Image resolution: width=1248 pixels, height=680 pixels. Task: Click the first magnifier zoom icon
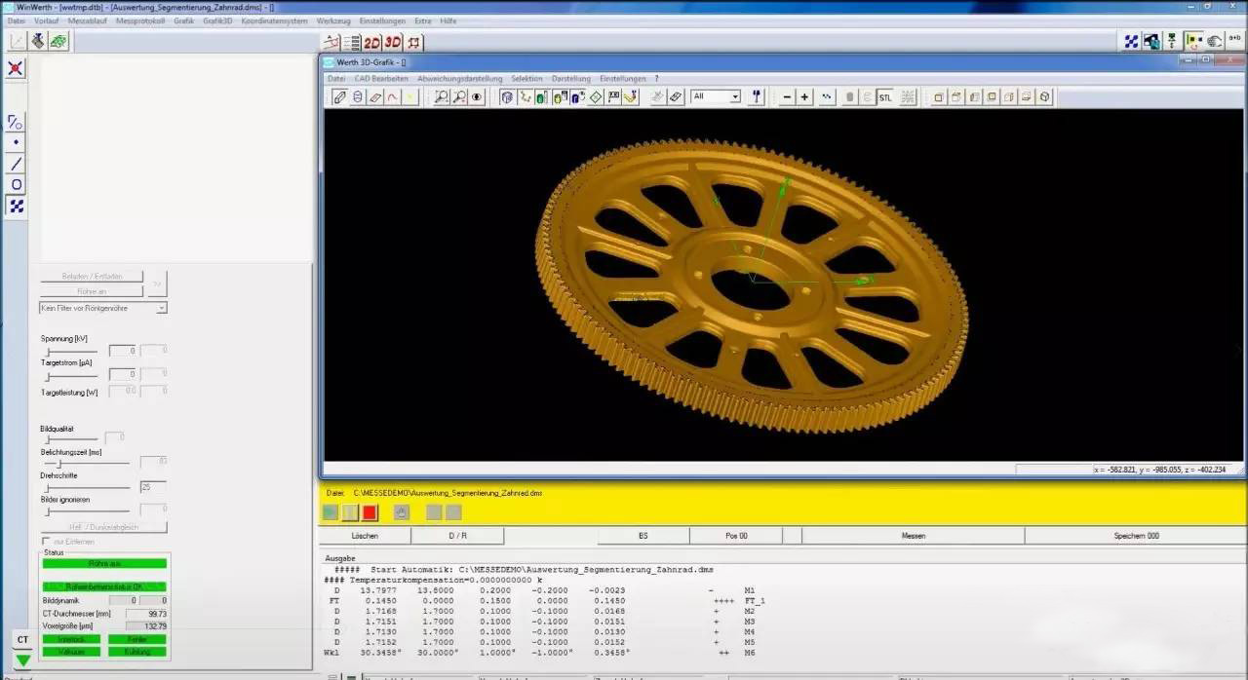click(x=442, y=96)
